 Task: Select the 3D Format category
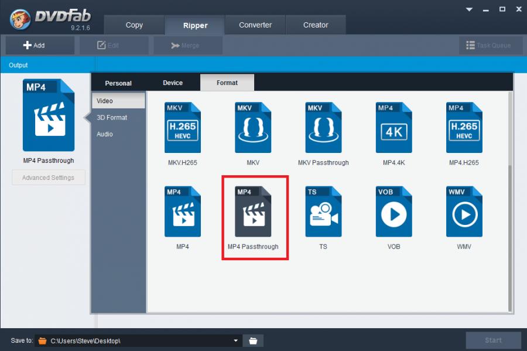click(112, 118)
